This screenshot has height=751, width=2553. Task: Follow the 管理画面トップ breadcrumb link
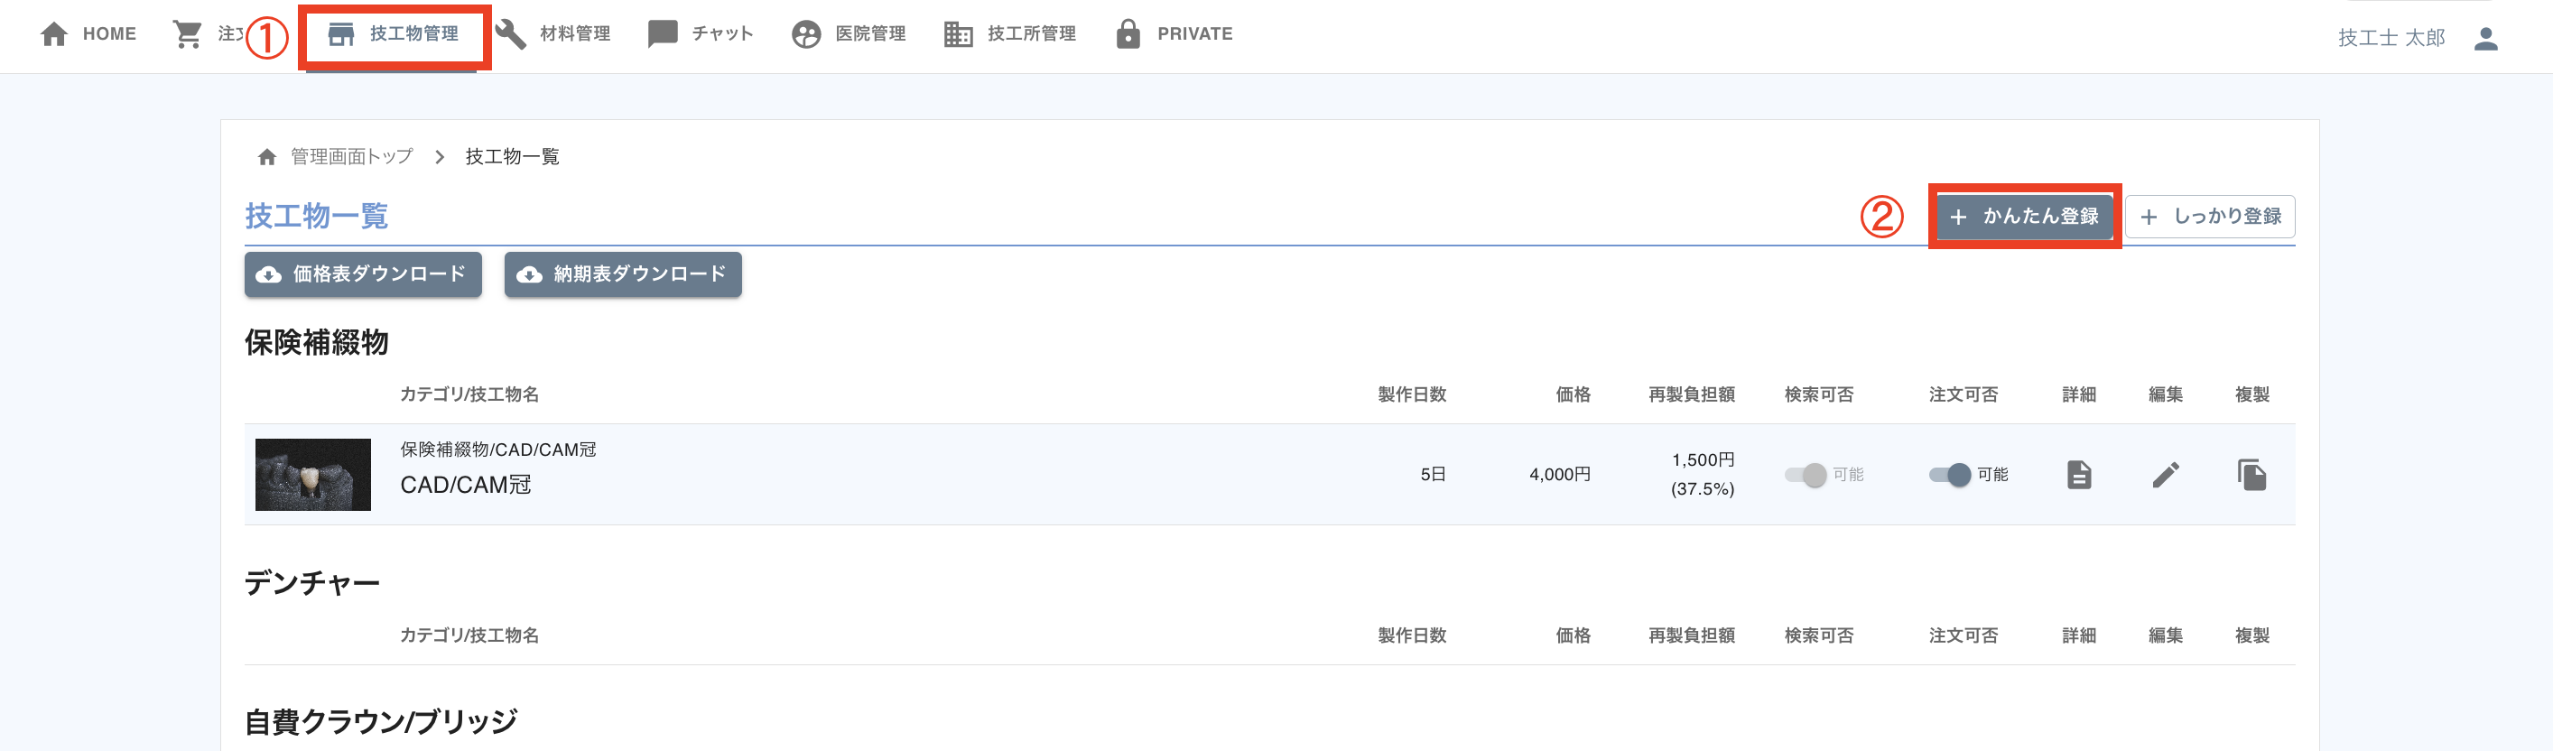tap(351, 156)
